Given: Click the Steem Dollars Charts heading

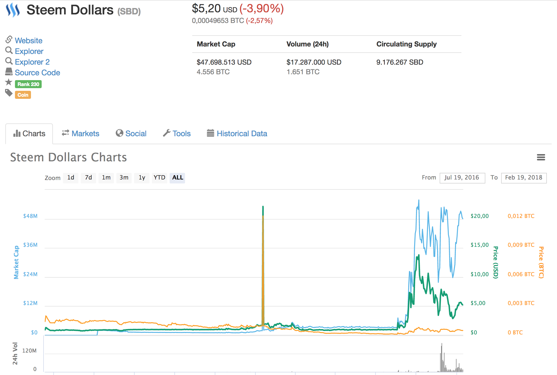Looking at the screenshot, I should tap(69, 157).
